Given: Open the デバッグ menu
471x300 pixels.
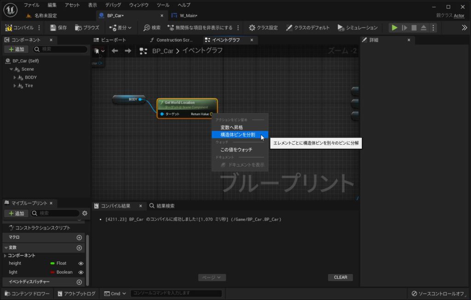Looking at the screenshot, I should 113,5.
